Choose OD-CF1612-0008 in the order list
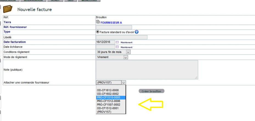The width and height of the screenshot is (255, 121). pos(111,90)
